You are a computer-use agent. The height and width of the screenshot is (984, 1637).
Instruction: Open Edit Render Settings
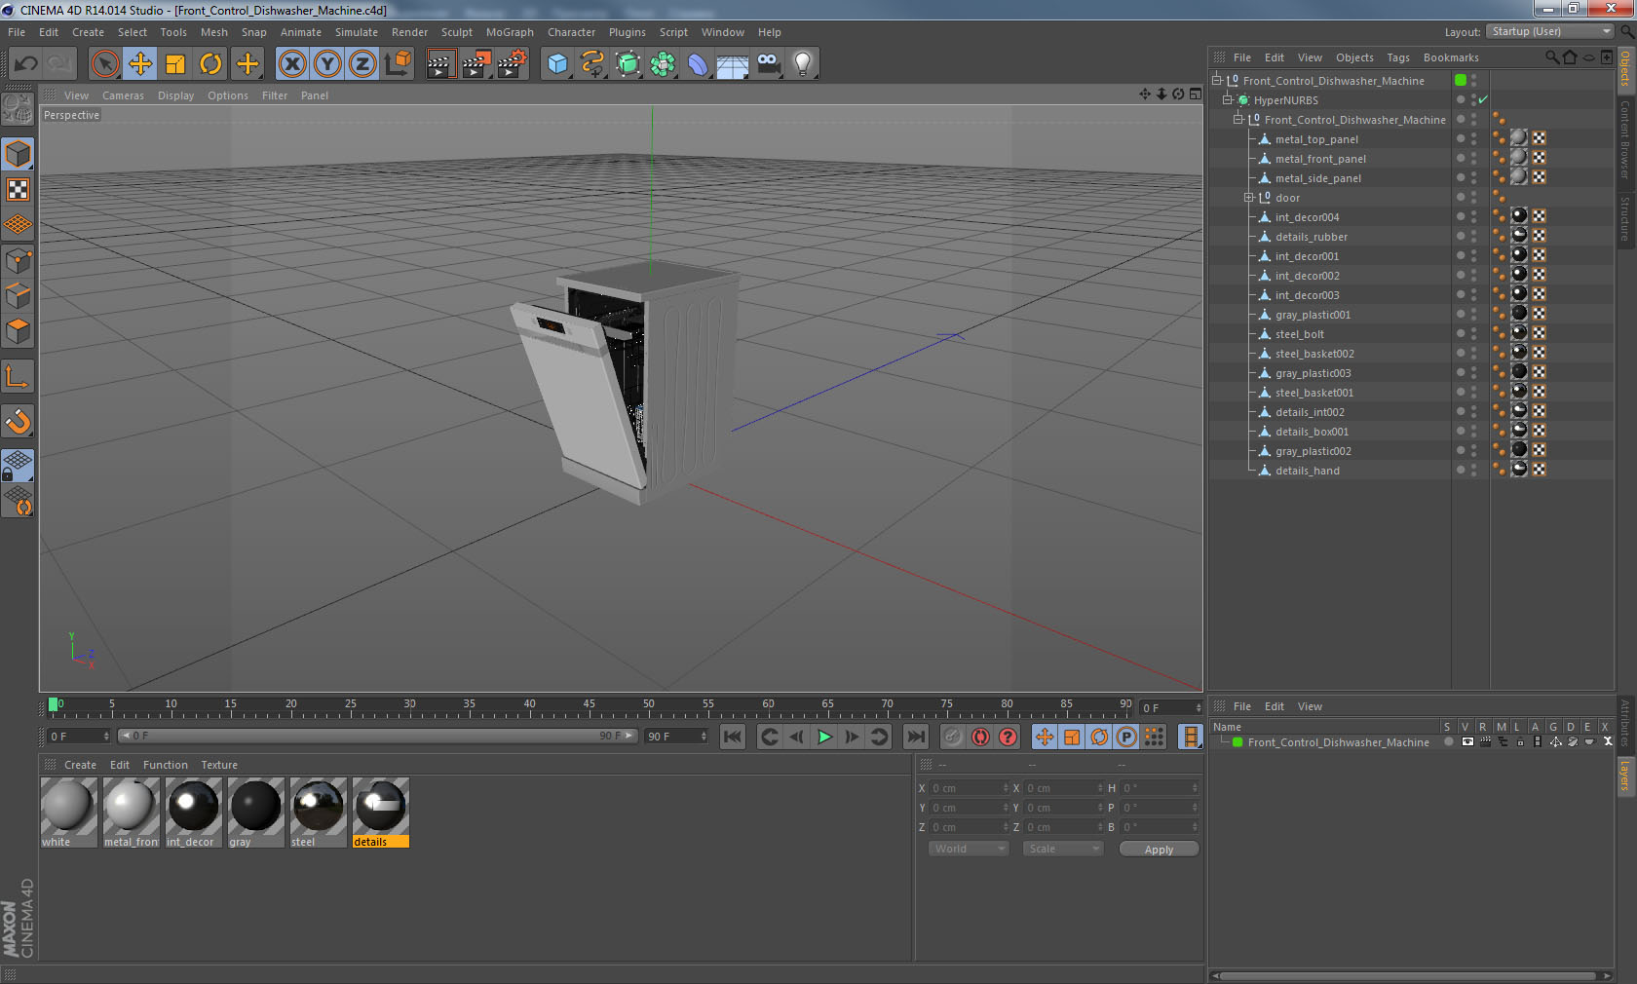513,64
